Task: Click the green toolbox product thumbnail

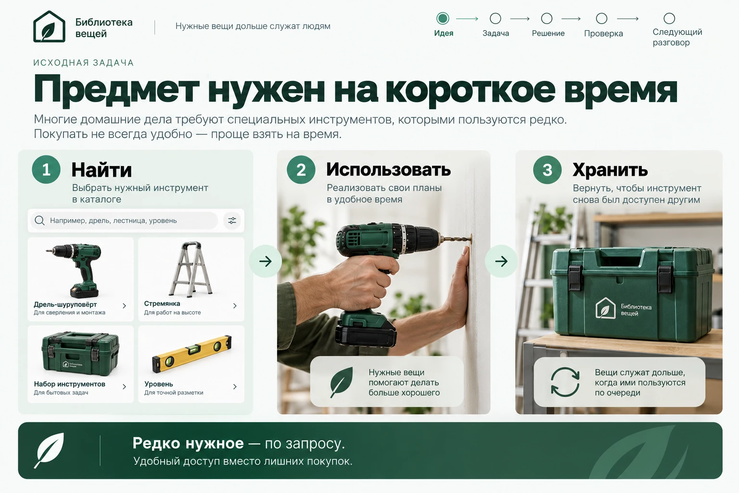Action: click(80, 353)
